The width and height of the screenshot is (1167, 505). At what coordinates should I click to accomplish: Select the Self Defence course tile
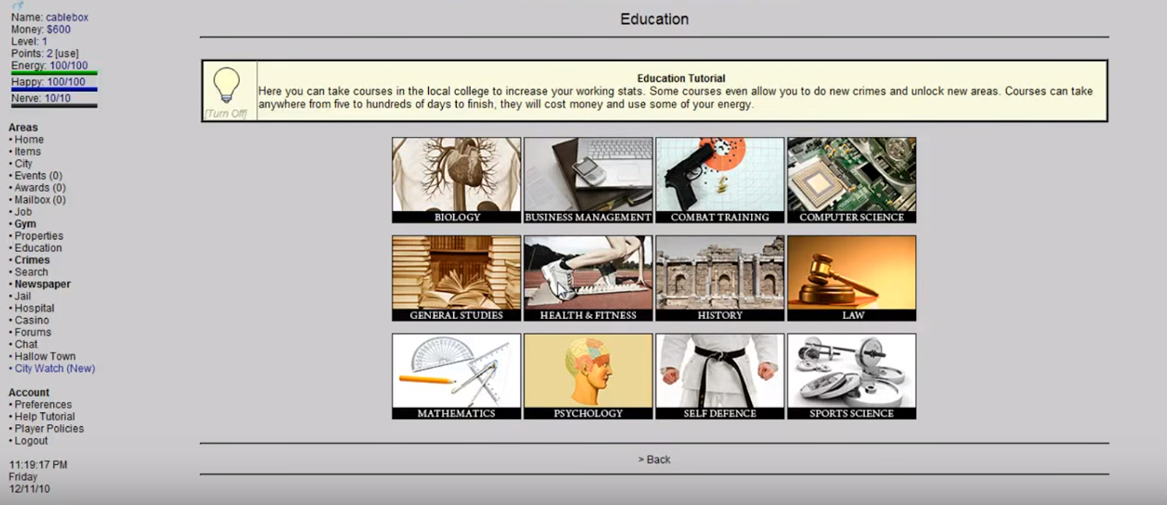pos(720,376)
